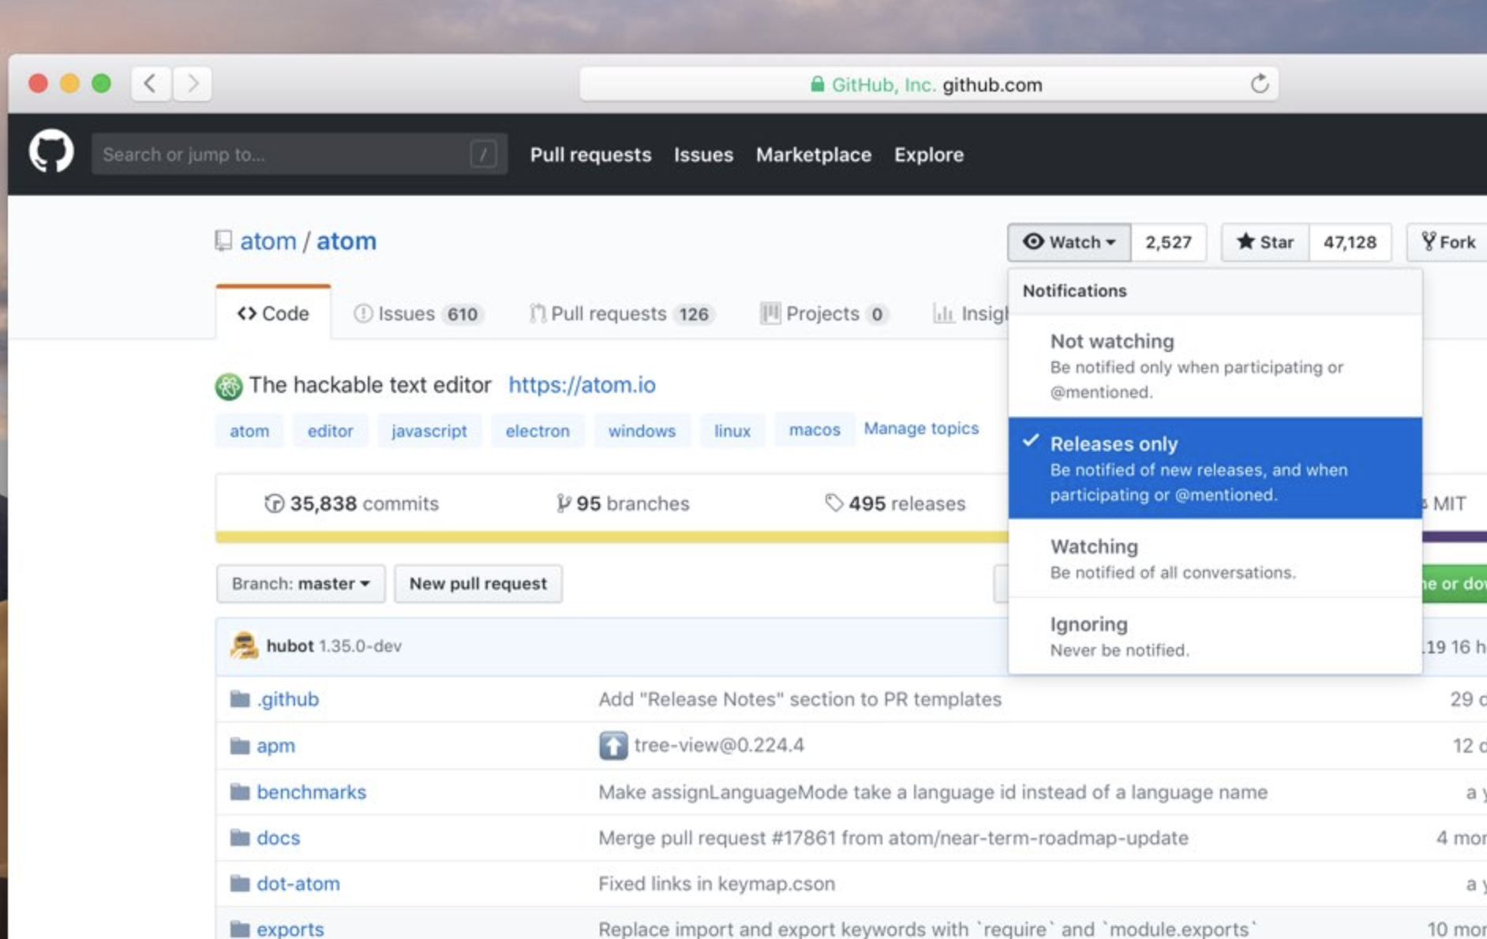Click "Add "Release Notes" section to PR templates"
The height and width of the screenshot is (939, 1487).
click(x=800, y=699)
